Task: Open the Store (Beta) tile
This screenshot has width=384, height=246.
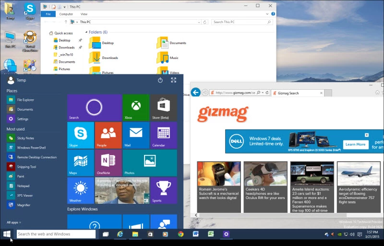Action: (164, 108)
